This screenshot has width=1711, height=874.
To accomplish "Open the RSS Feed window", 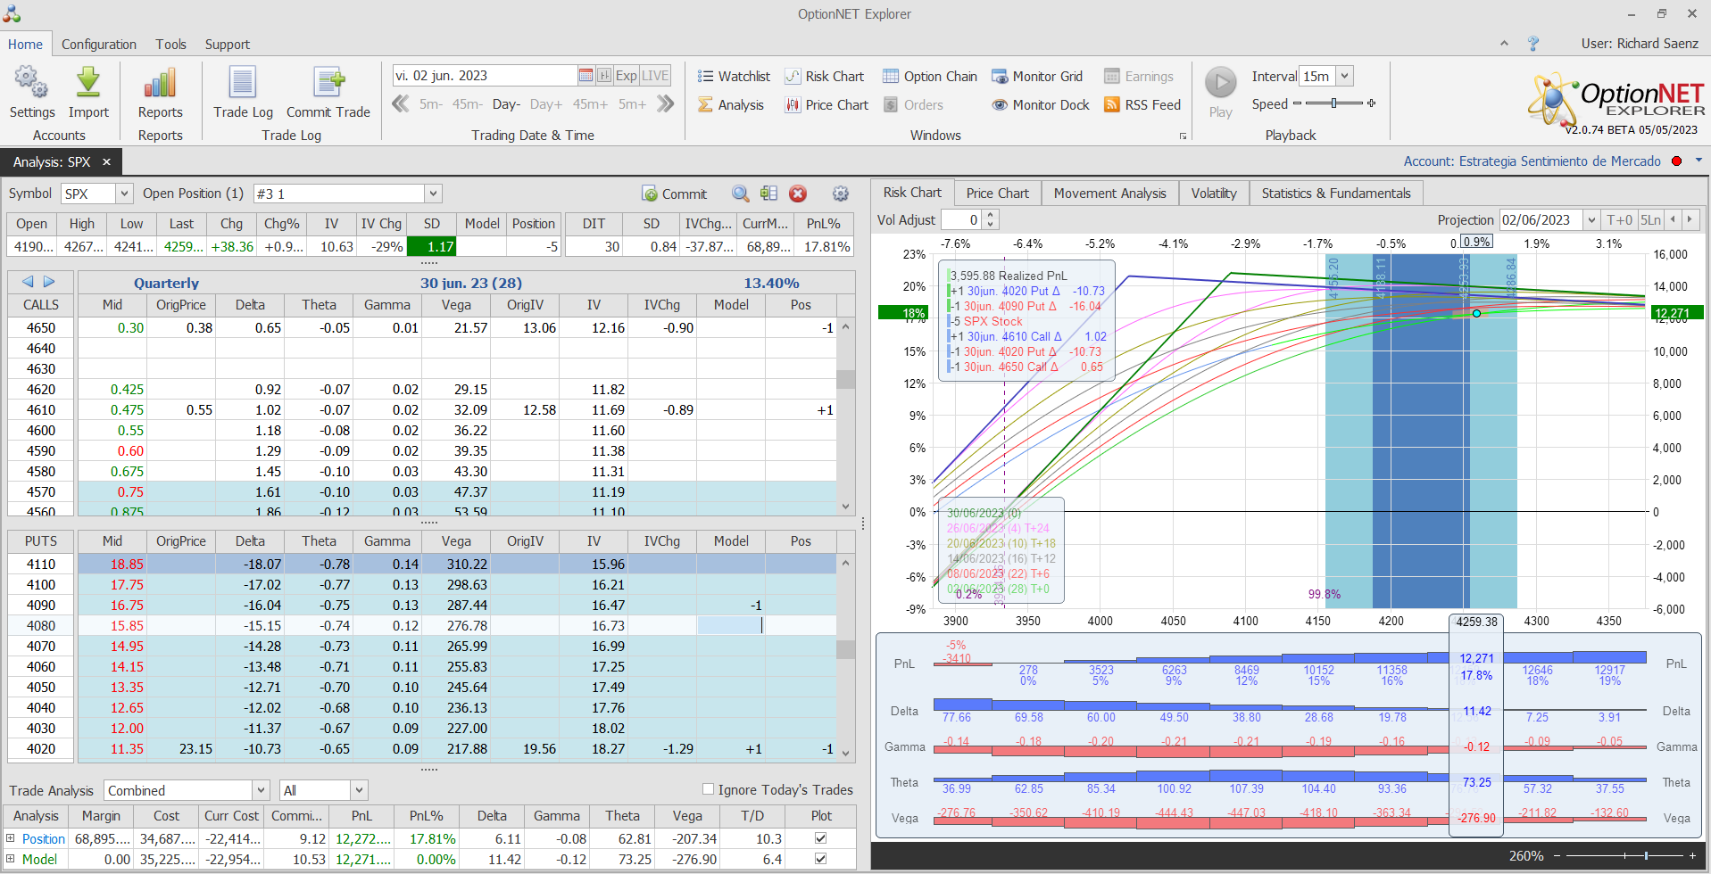I will click(1142, 105).
